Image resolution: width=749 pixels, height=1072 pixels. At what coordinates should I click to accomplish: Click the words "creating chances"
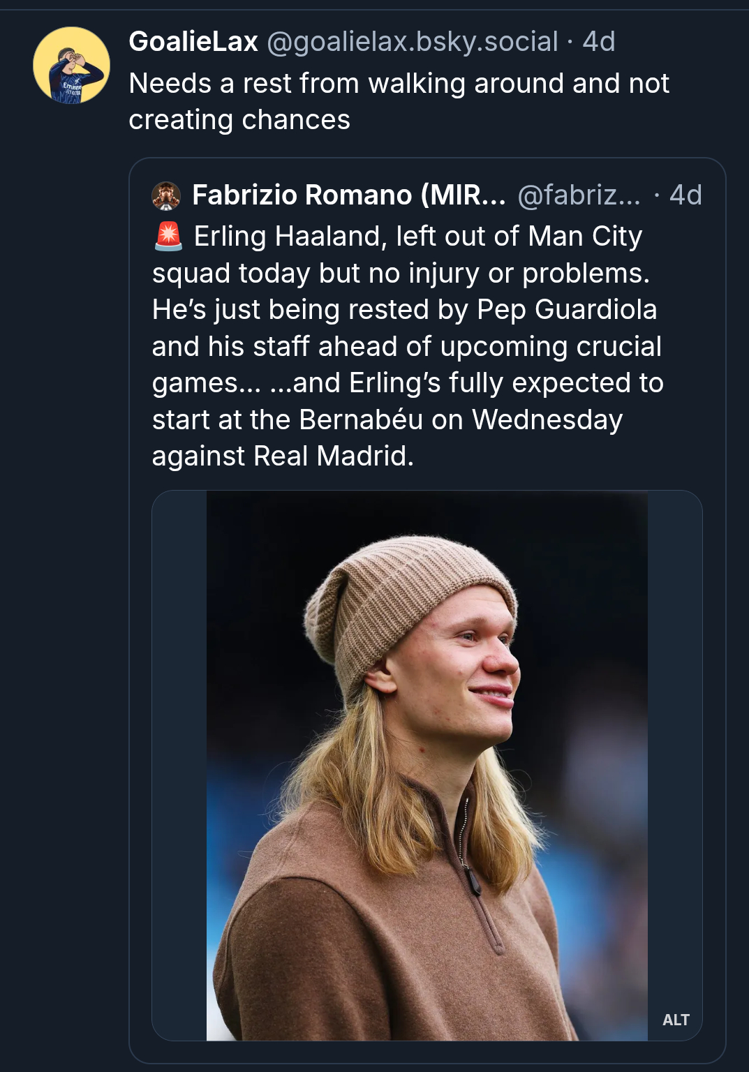coord(239,120)
